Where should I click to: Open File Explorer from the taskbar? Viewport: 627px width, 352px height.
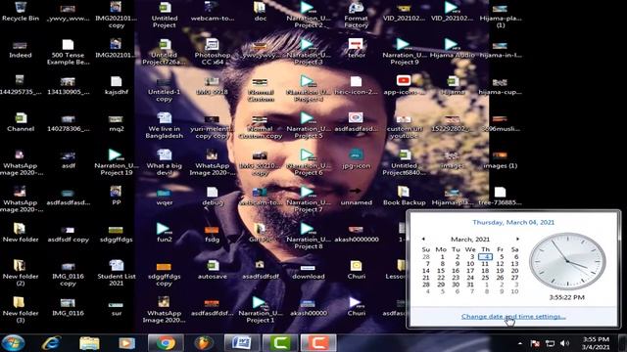coord(89,343)
